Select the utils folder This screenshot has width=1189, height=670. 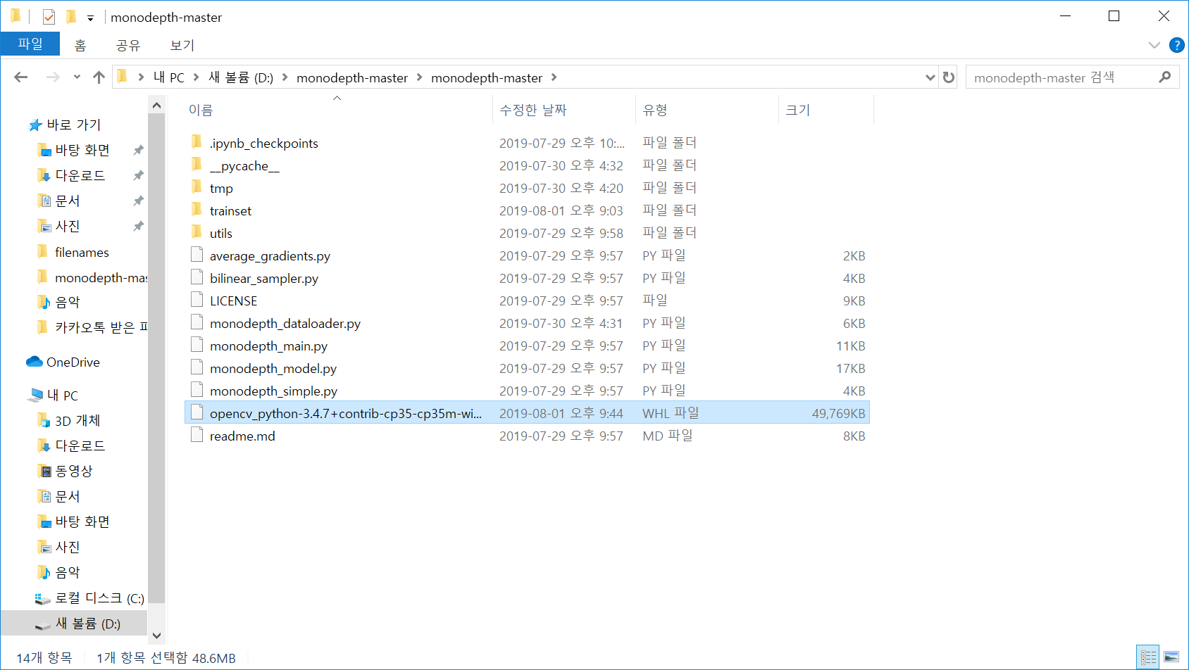[x=221, y=234]
